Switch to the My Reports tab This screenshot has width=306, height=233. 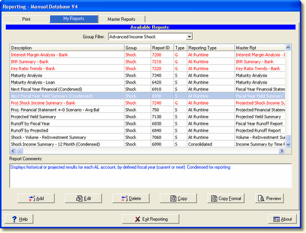pyautogui.click(x=74, y=19)
